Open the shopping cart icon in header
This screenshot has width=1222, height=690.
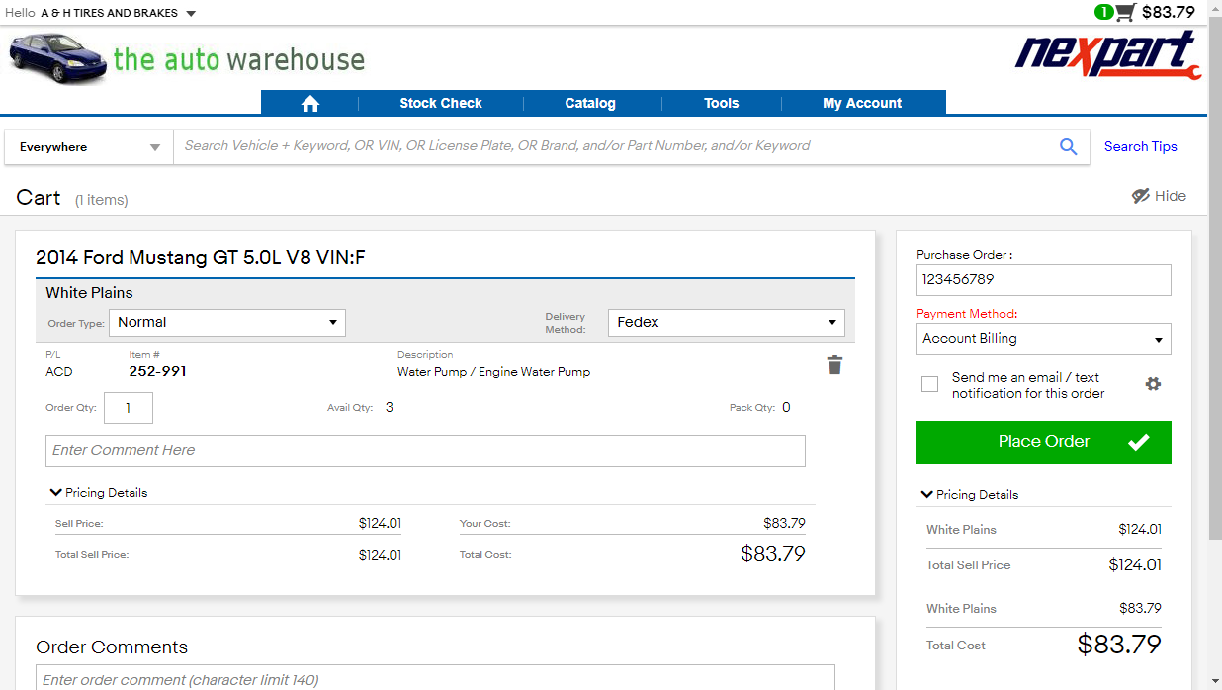click(1125, 13)
